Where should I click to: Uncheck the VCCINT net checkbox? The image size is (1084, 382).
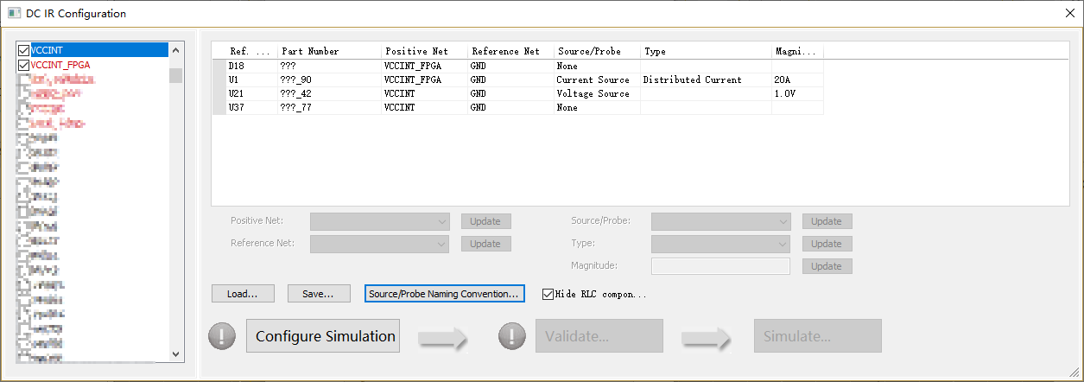[x=23, y=51]
